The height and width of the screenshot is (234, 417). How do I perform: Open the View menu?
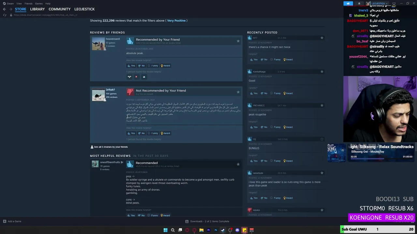[19, 4]
